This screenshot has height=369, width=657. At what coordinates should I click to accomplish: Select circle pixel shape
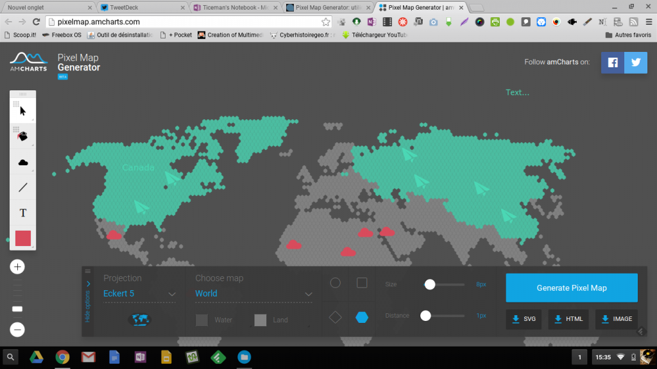(x=335, y=283)
